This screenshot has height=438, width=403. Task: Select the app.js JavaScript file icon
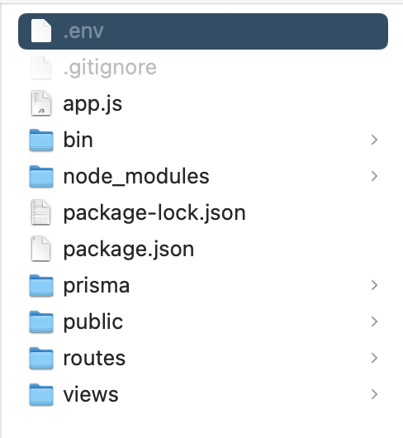[x=41, y=103]
